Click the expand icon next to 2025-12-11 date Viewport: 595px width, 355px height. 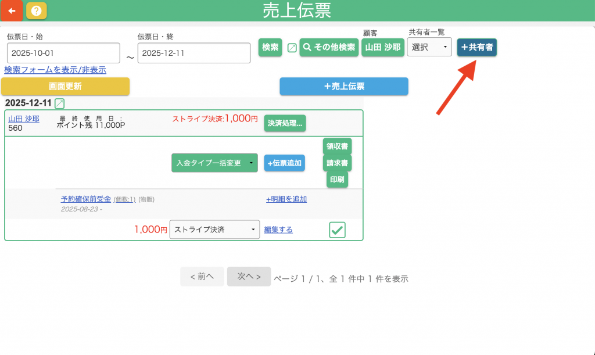59,103
